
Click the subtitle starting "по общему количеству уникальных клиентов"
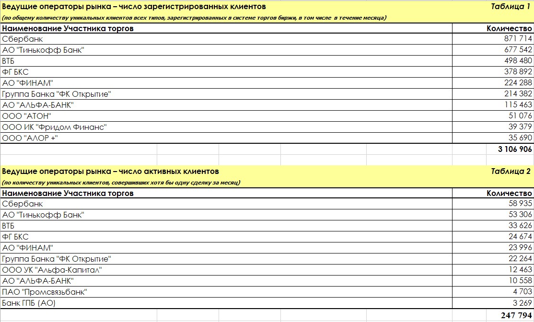tap(194, 18)
